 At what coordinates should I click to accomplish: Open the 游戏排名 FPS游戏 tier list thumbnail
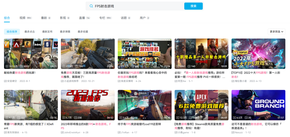pos(145,54)
